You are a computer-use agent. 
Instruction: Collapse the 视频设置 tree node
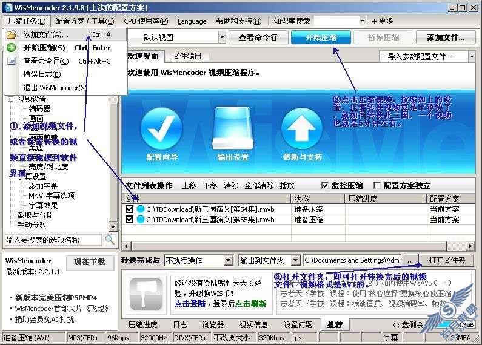(11, 99)
